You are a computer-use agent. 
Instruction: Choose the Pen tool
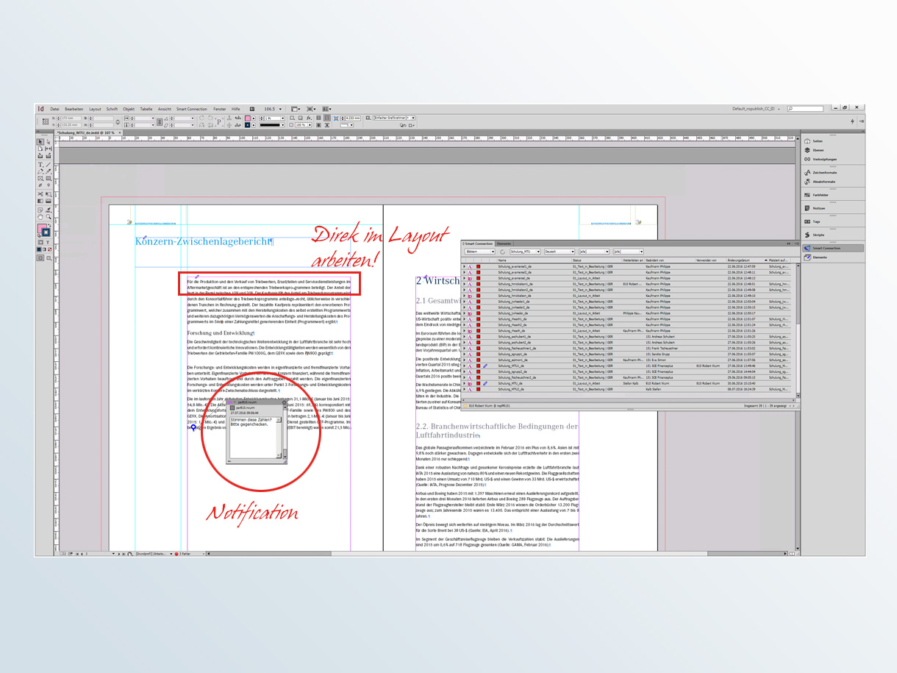click(40, 171)
